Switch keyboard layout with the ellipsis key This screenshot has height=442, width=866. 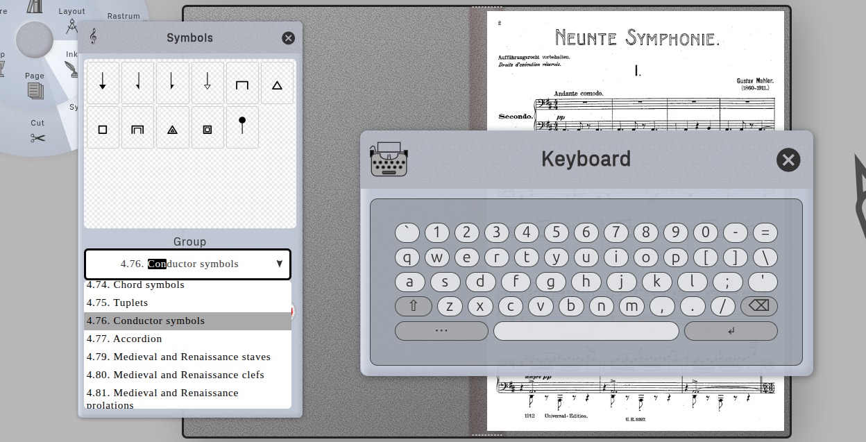tap(441, 331)
